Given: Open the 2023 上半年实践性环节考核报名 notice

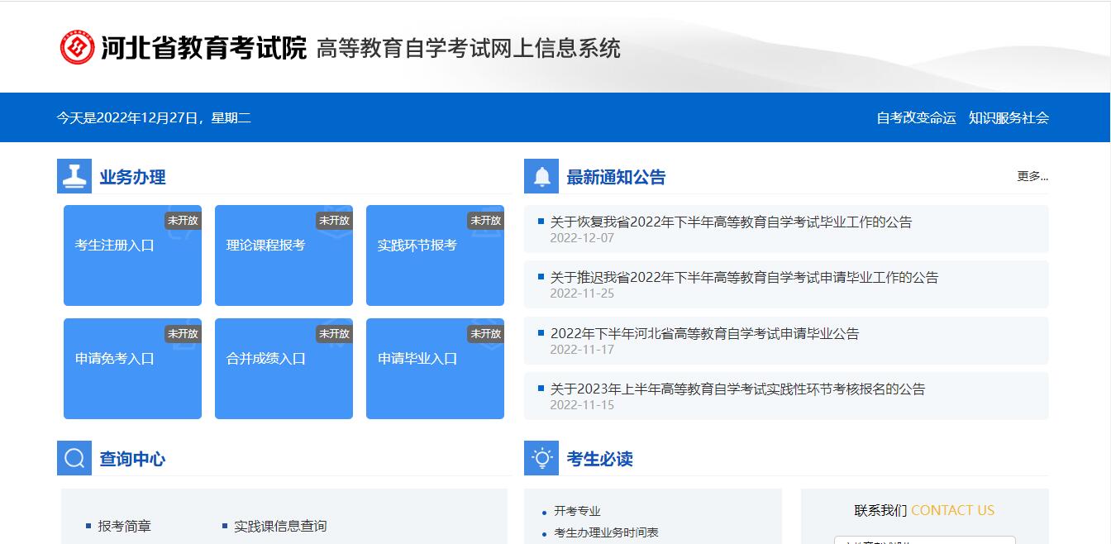Looking at the screenshot, I should 737,389.
